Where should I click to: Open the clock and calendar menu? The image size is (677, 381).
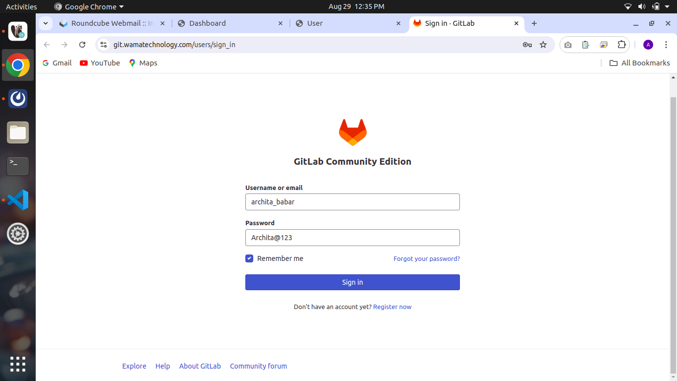[356, 6]
